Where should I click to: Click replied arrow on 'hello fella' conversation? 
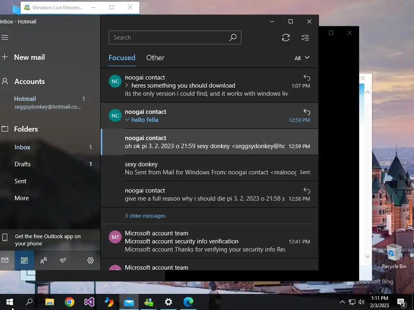[x=306, y=112]
